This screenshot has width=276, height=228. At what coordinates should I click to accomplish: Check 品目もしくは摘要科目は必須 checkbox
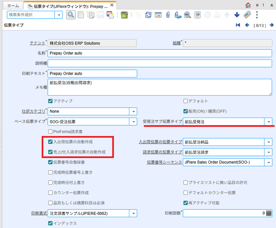pyautogui.click(x=50, y=203)
